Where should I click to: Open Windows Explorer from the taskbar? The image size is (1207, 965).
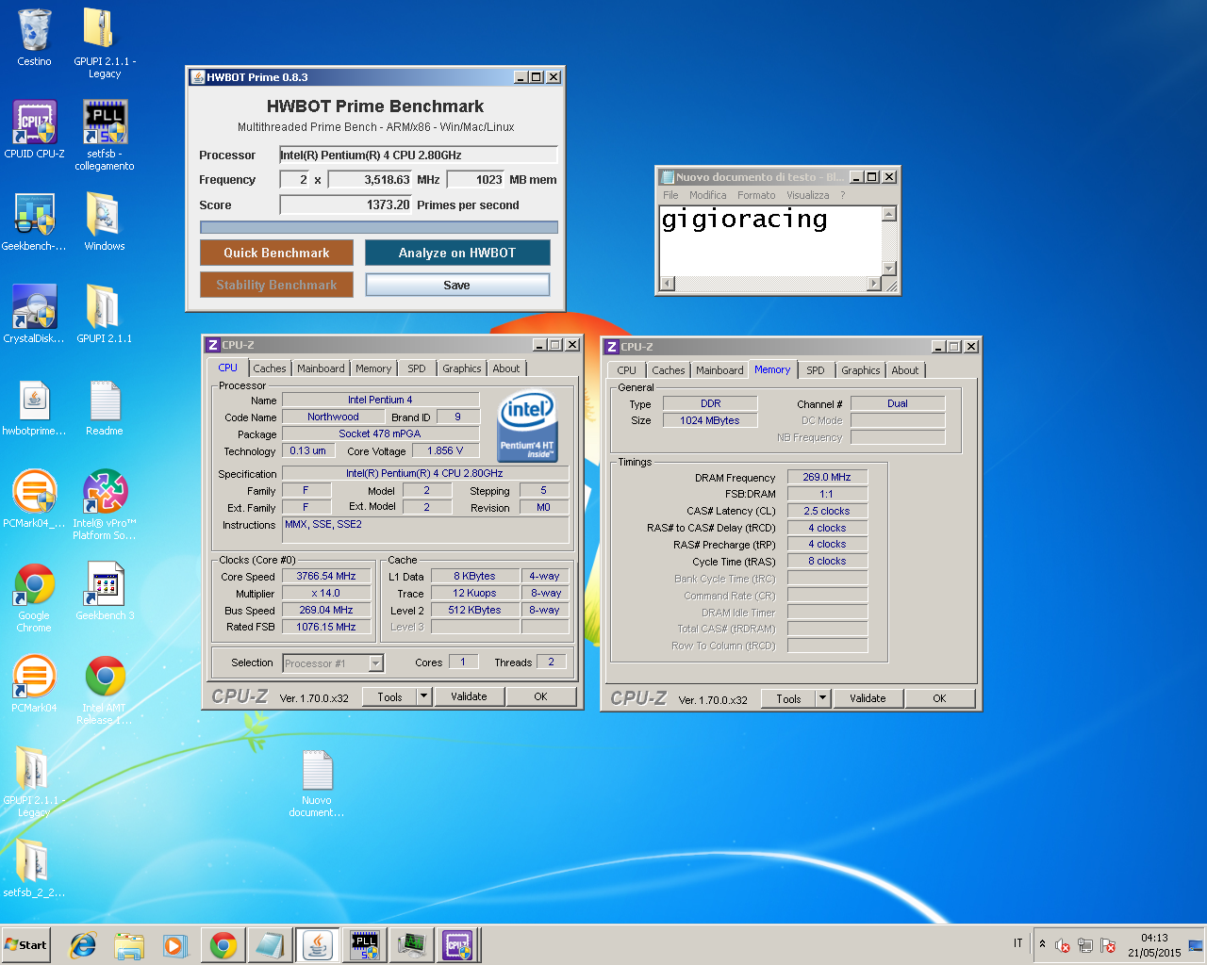pyautogui.click(x=129, y=945)
